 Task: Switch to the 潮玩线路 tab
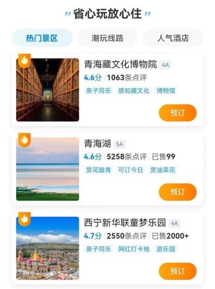[108, 38]
